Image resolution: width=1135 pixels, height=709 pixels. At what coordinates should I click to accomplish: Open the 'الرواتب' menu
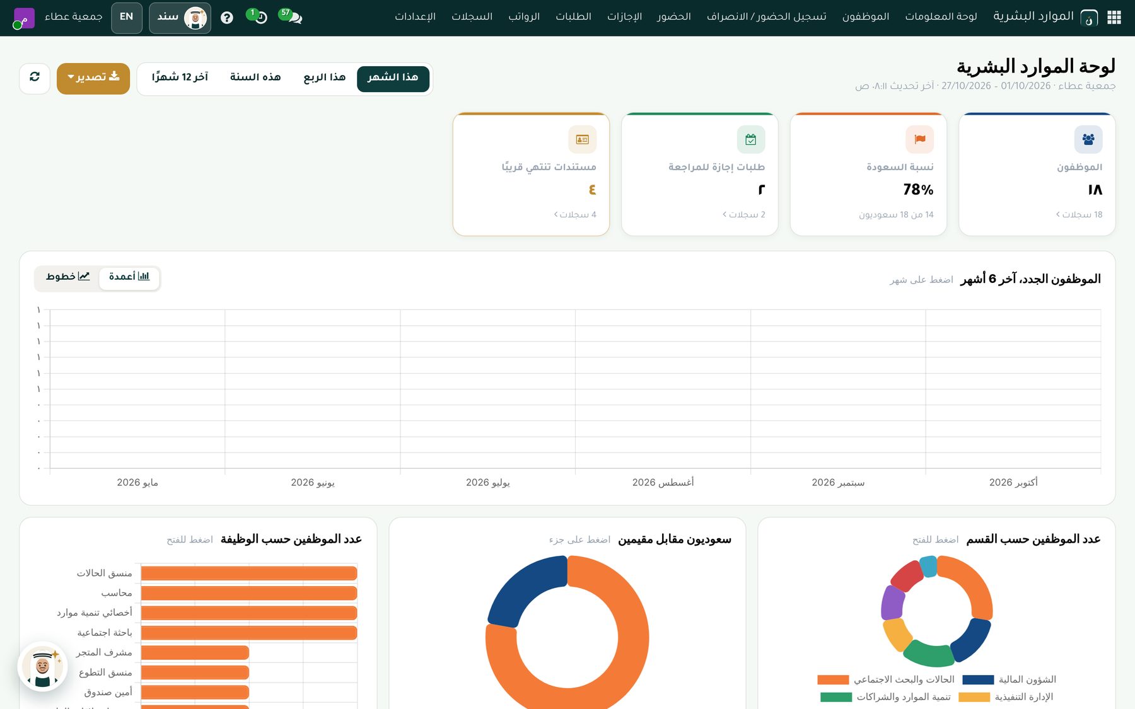click(524, 17)
